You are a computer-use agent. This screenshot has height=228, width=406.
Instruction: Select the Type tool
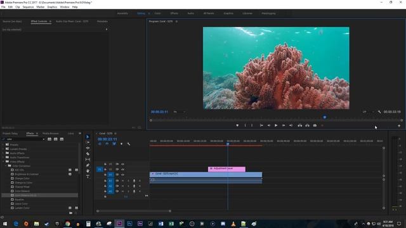click(88, 177)
